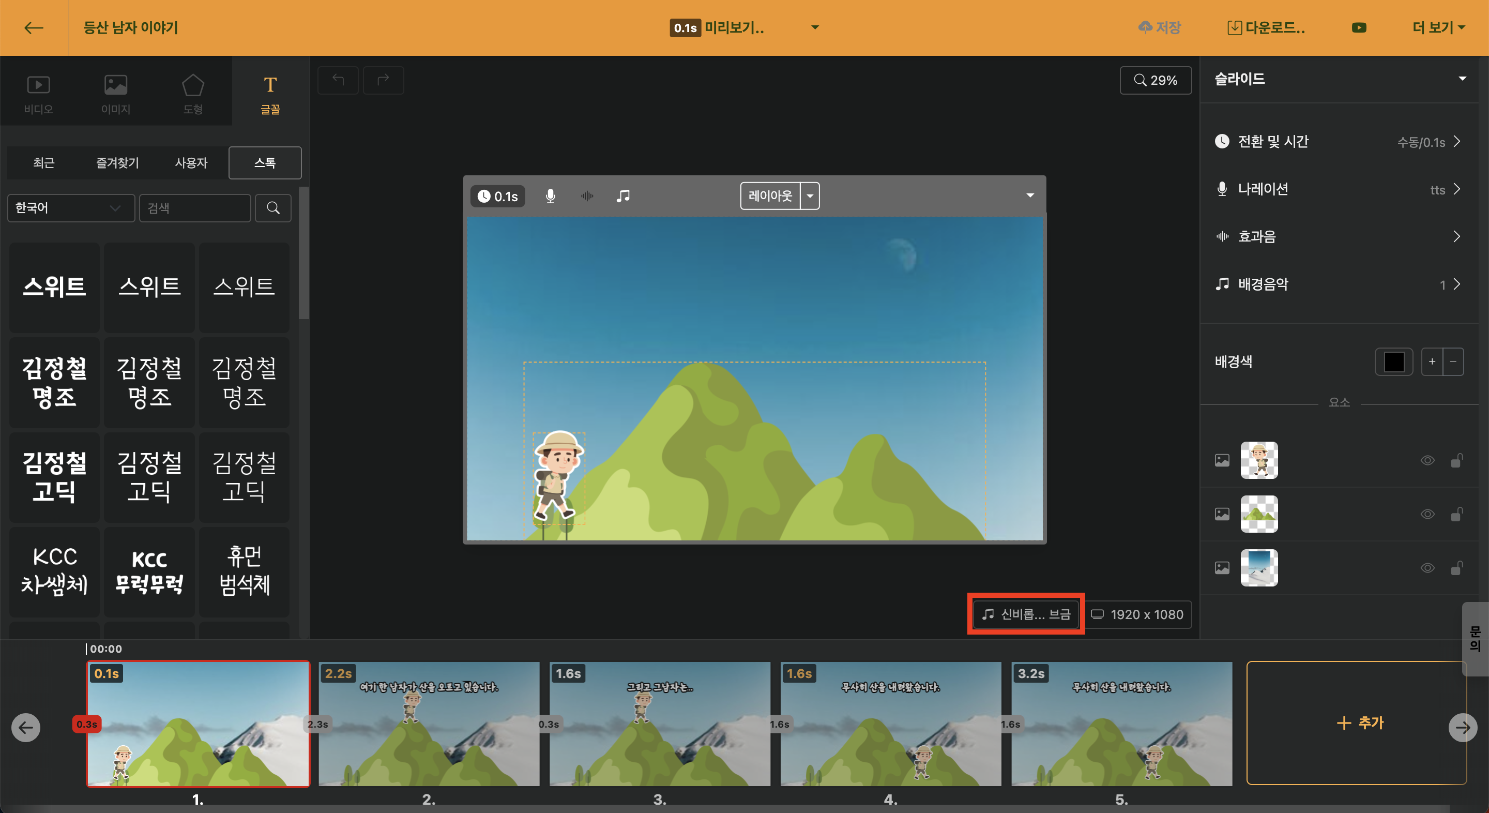The width and height of the screenshot is (1489, 813).
Task: Click the sound effect waveform icon above the canvas
Action: pyautogui.click(x=587, y=196)
